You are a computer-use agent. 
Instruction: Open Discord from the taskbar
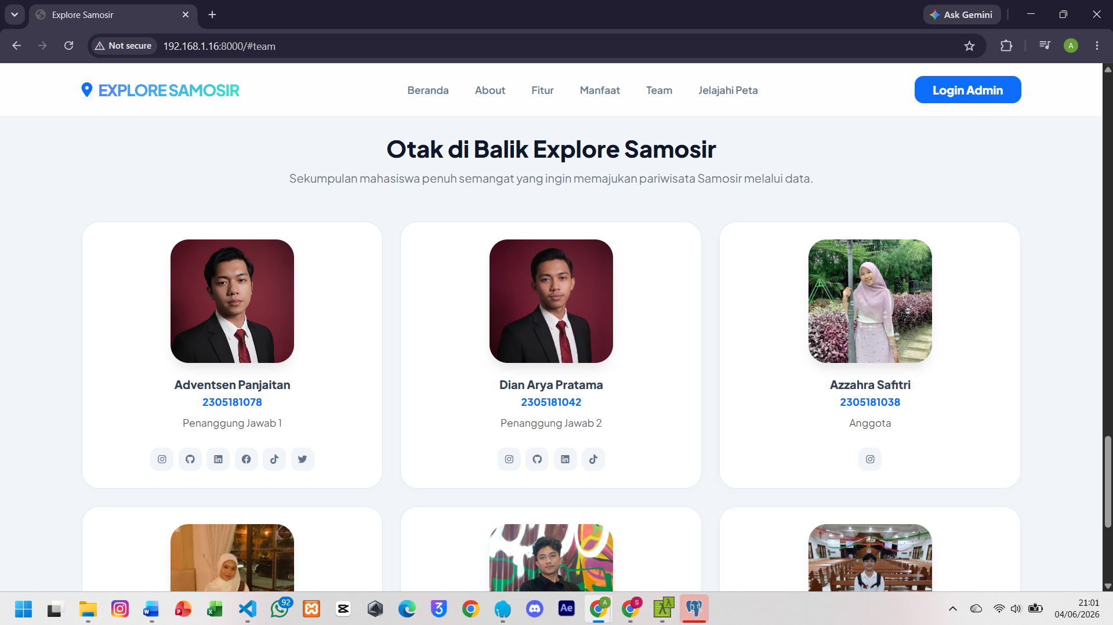pyautogui.click(x=534, y=609)
